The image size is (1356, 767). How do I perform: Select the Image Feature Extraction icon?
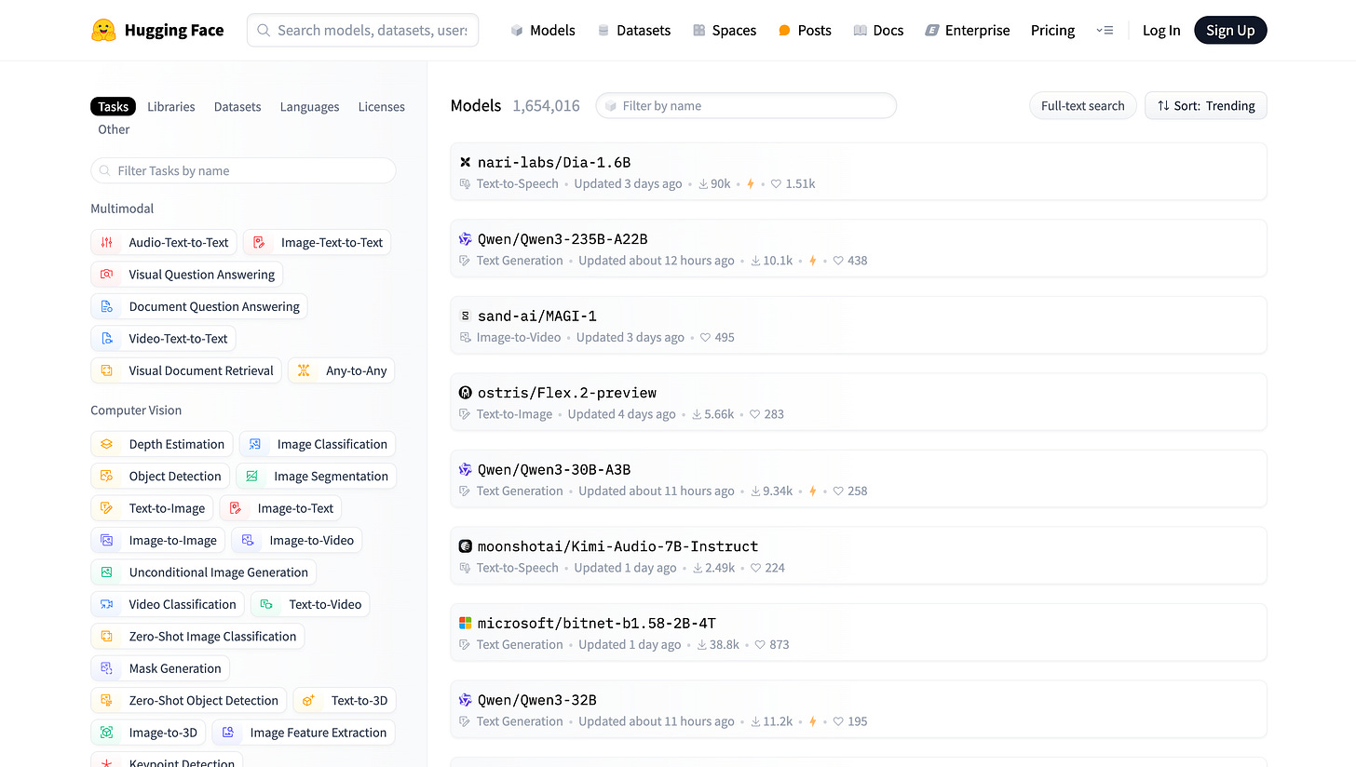click(x=227, y=733)
